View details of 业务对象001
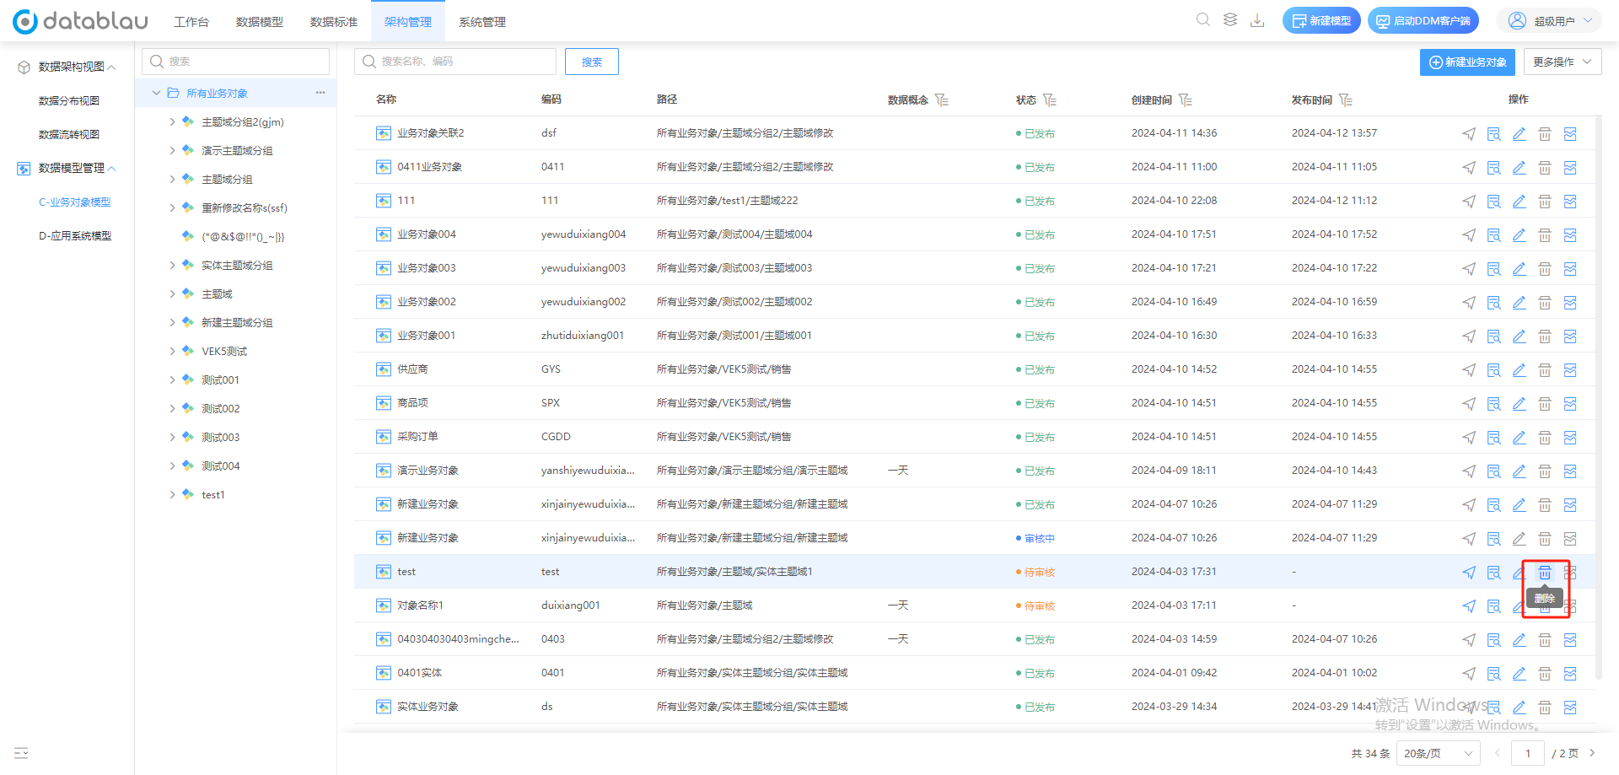 click(x=1494, y=336)
